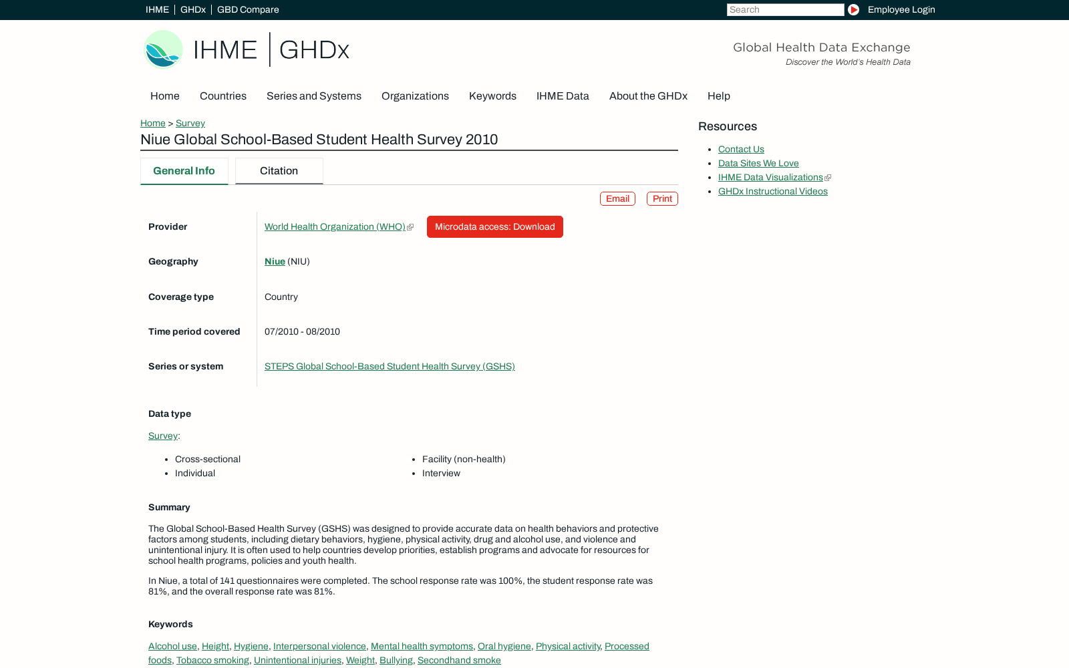Open the Countries menu
Viewport: 1069px width, 668px height.
click(223, 96)
